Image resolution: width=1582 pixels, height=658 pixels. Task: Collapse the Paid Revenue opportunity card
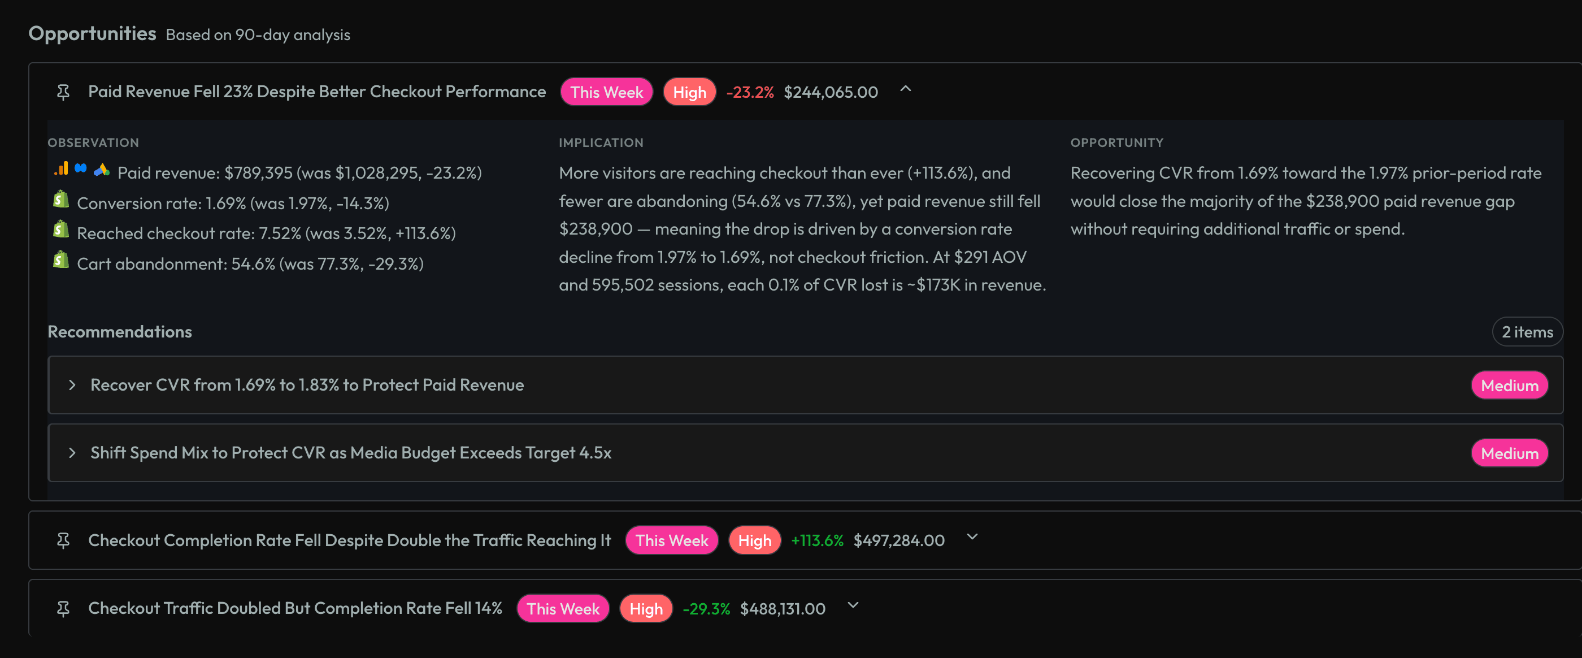[905, 91]
